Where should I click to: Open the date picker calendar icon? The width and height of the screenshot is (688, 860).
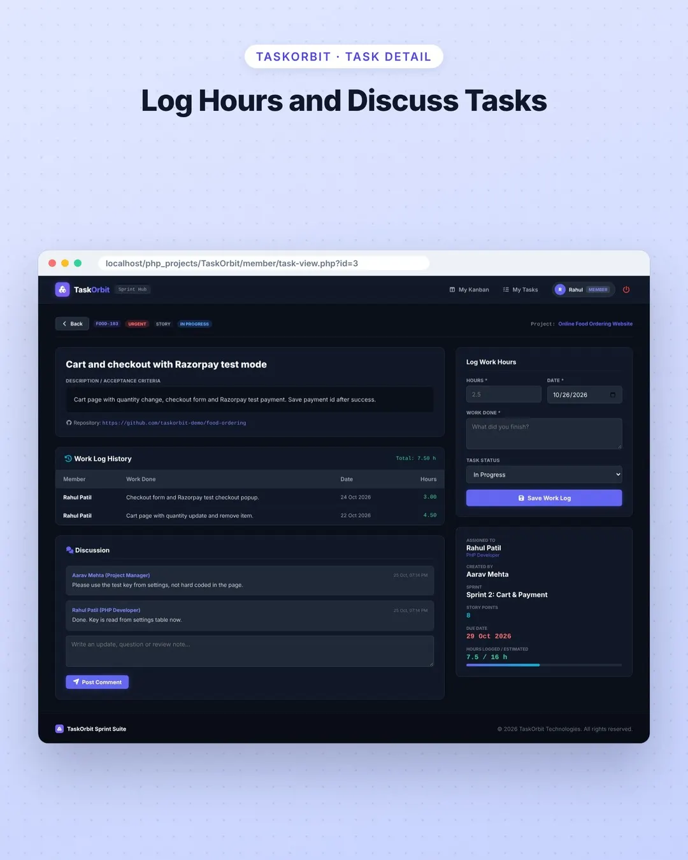click(613, 395)
